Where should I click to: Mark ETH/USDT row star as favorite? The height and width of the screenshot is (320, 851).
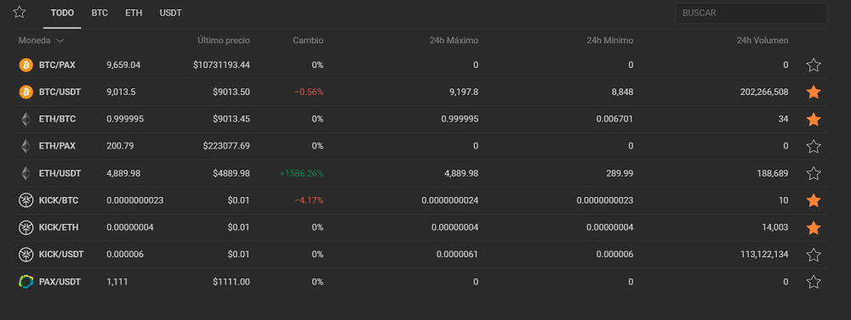pos(813,173)
